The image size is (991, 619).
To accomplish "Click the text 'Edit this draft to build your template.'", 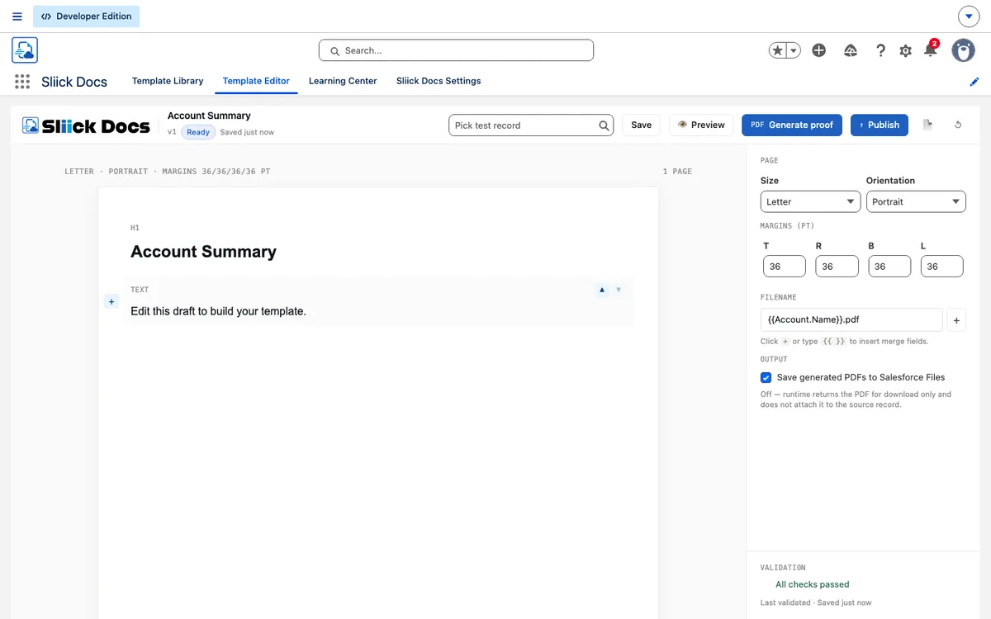I will pyautogui.click(x=218, y=311).
